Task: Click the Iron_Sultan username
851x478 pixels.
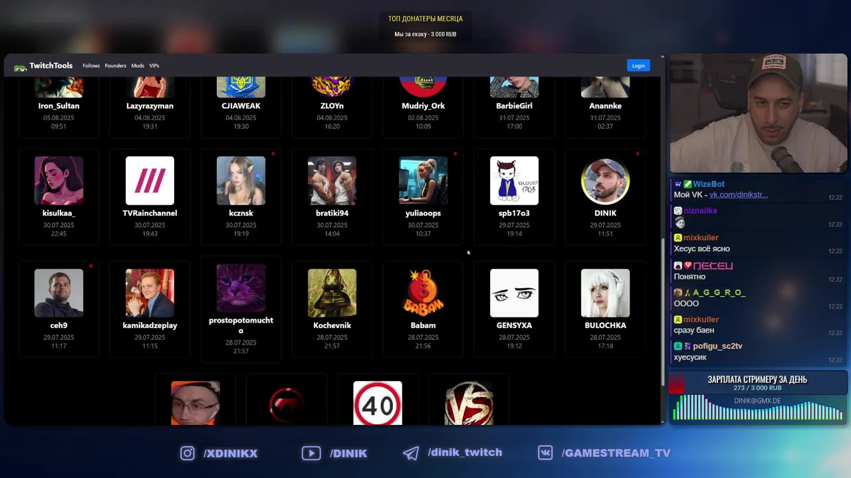Action: click(59, 106)
